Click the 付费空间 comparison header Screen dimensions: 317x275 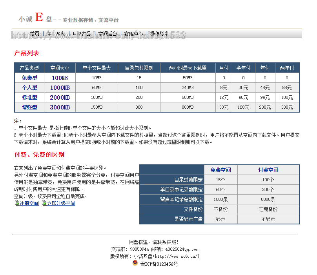click(268, 170)
